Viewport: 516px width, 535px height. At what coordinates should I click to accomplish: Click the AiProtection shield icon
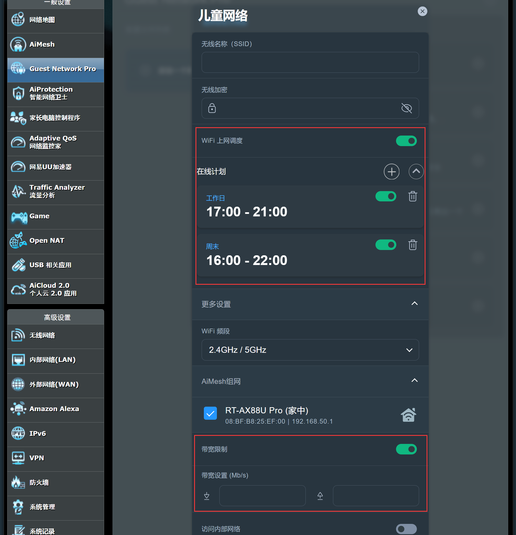[x=18, y=93]
